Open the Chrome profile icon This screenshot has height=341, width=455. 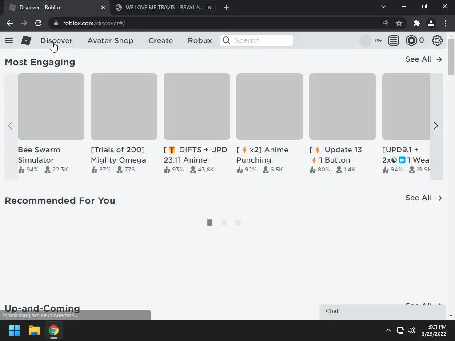[x=431, y=23]
